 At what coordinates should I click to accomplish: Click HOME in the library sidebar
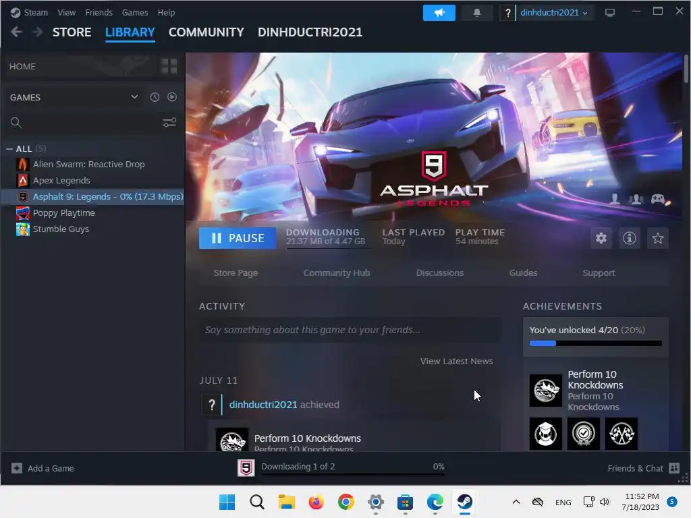pos(22,67)
